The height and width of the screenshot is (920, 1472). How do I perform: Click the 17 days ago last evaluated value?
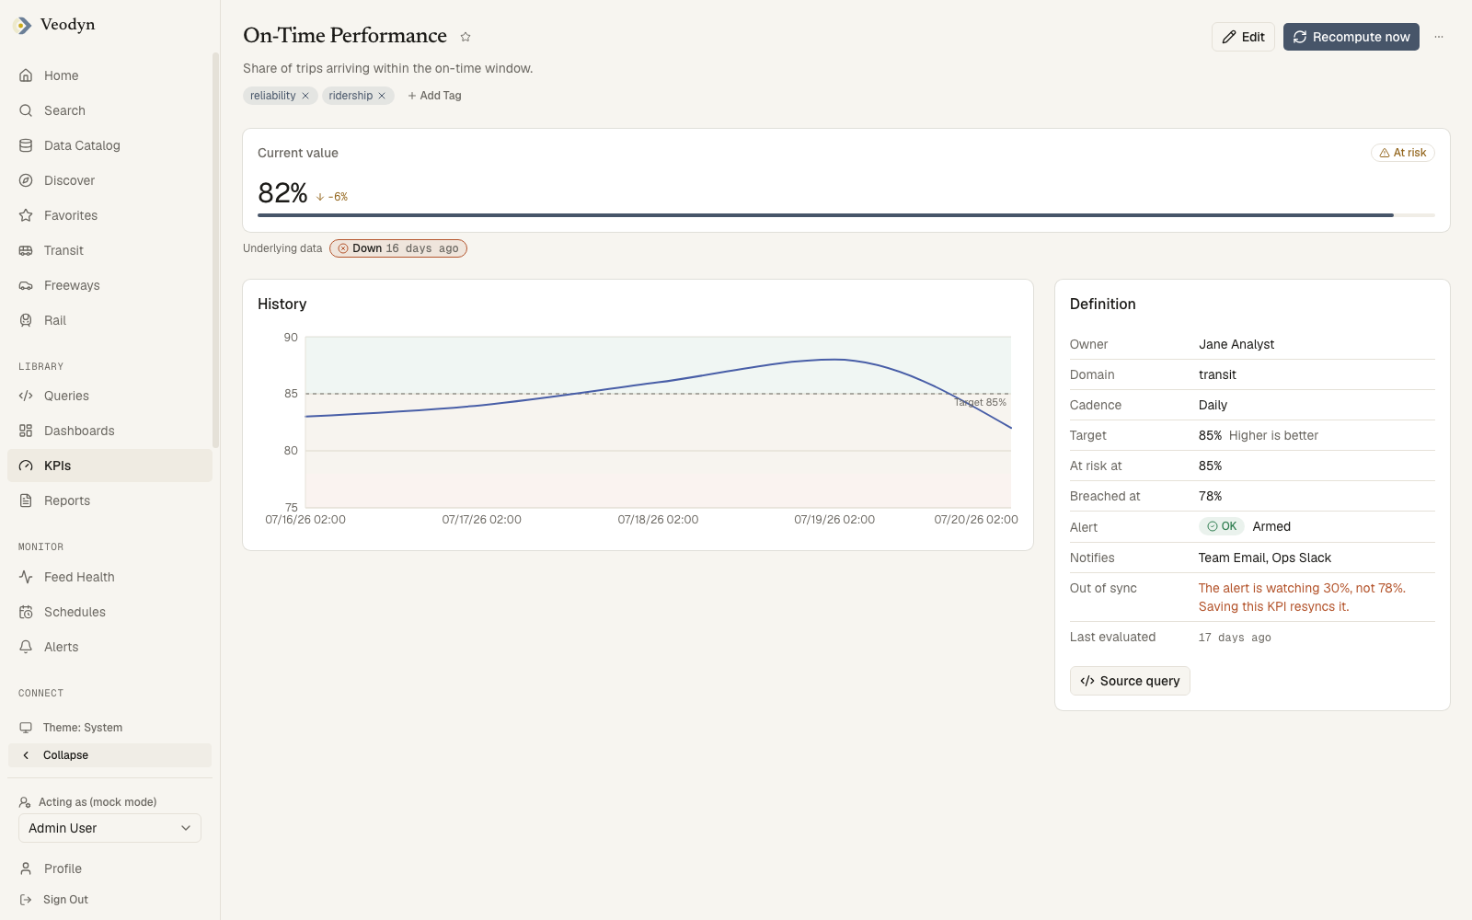click(x=1235, y=638)
